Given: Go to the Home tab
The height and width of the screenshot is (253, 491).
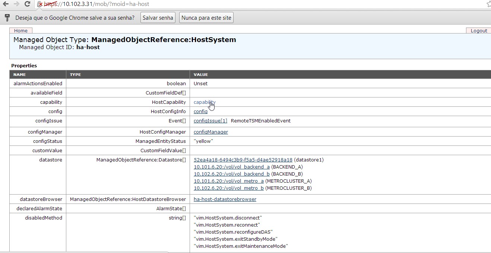Looking at the screenshot, I should pyautogui.click(x=21, y=31).
